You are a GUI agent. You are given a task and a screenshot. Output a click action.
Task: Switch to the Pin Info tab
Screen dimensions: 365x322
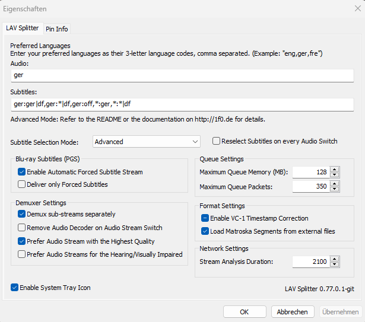(x=57, y=29)
